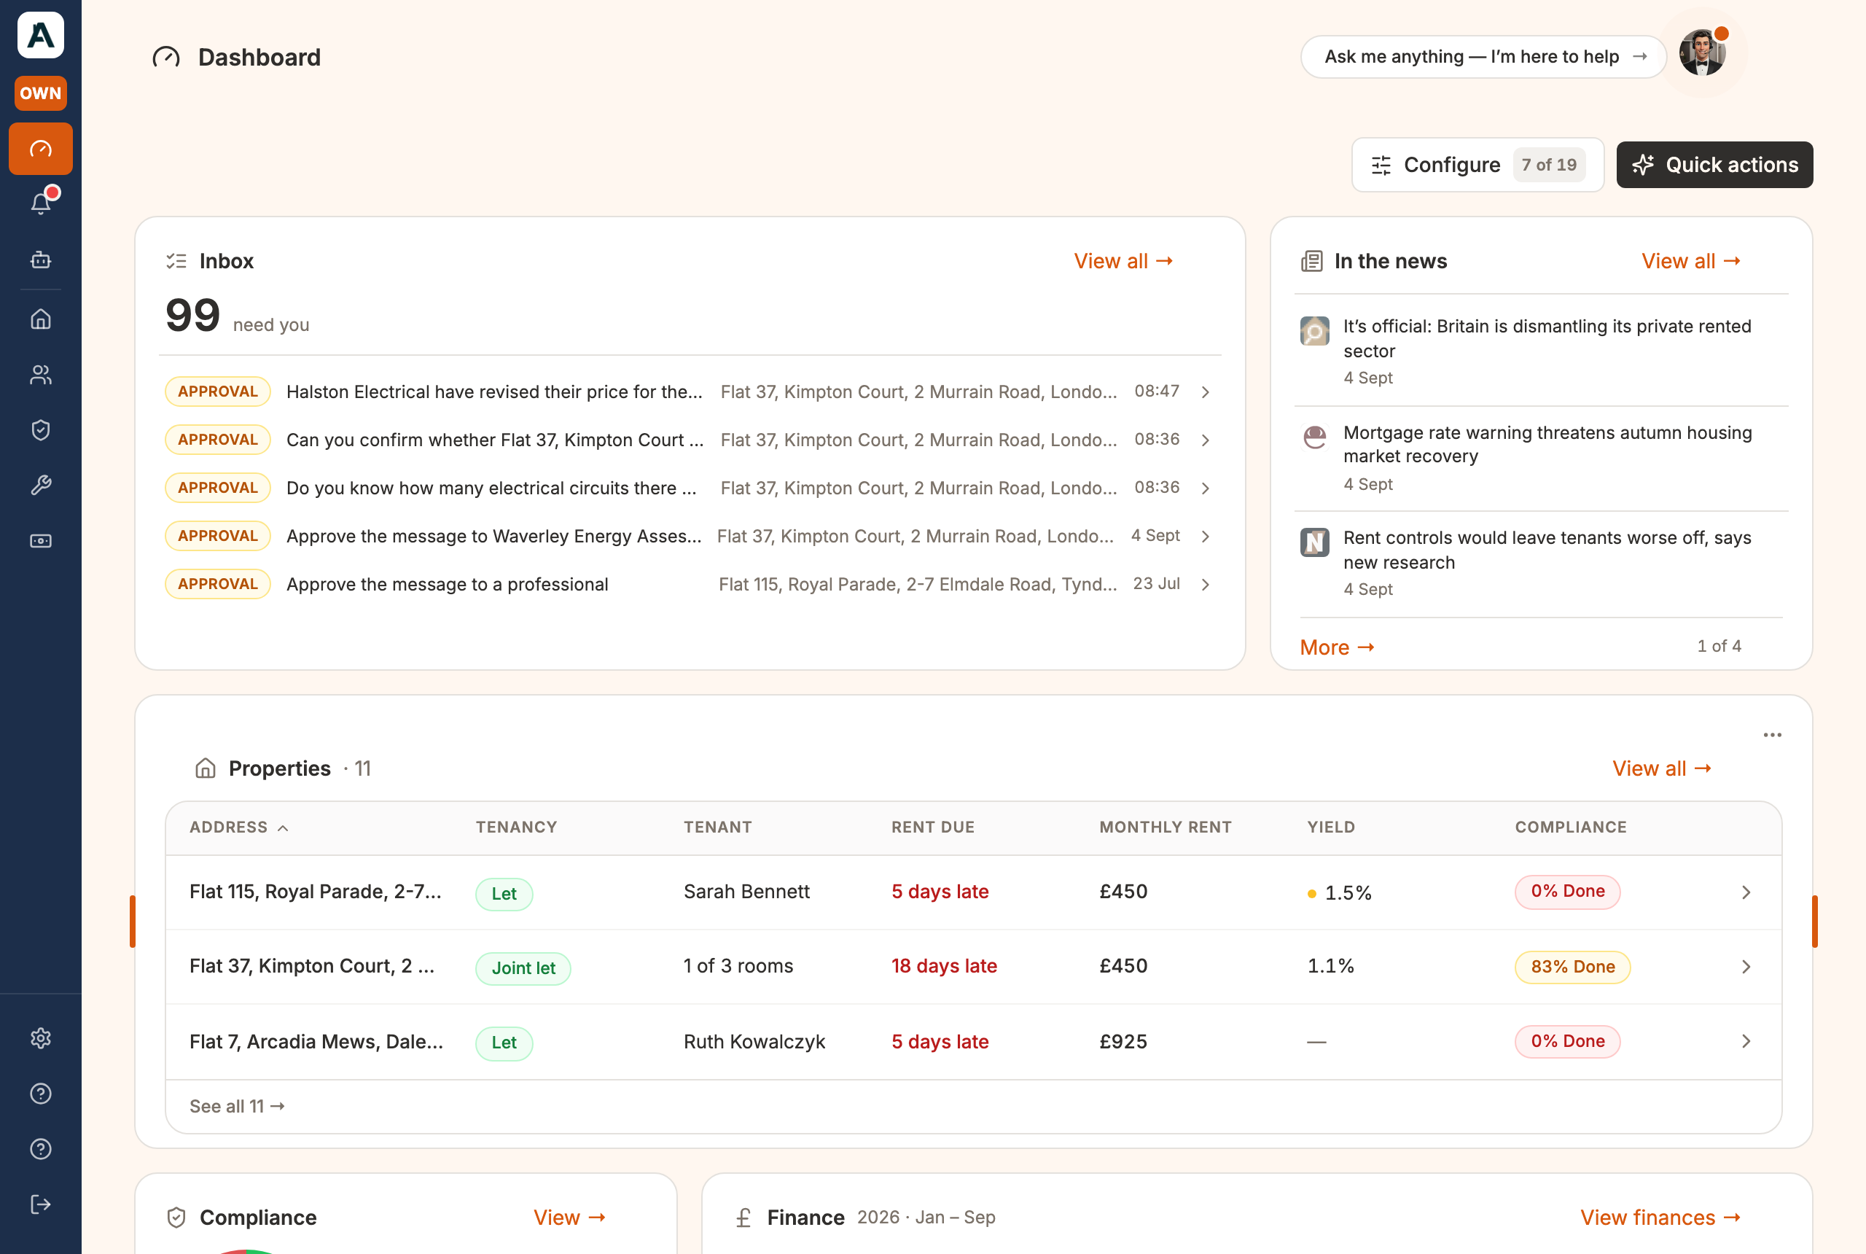
Task: Click the OWN badge in the sidebar
Action: (x=41, y=93)
